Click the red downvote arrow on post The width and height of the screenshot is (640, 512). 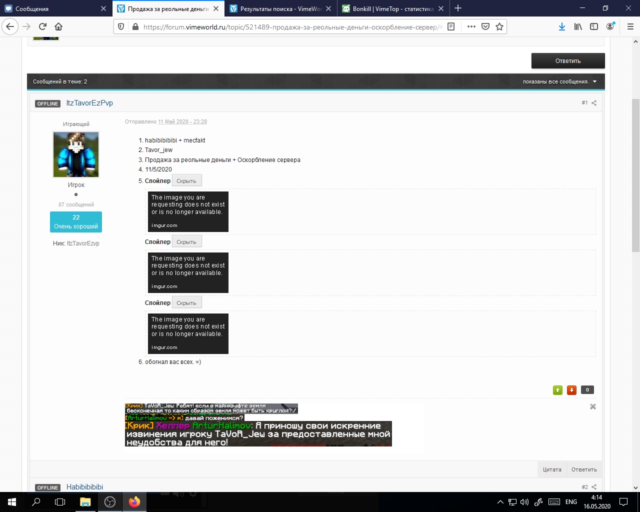571,390
